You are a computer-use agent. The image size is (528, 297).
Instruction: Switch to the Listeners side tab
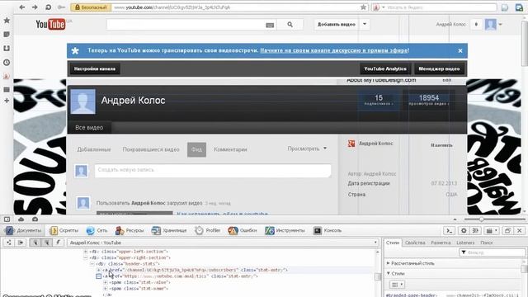(465, 243)
